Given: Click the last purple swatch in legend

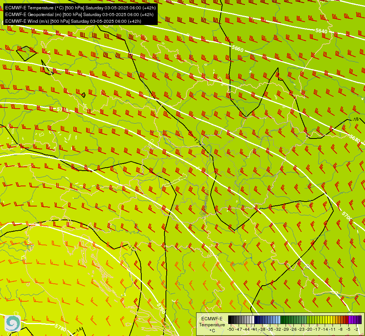Looking at the screenshot, I should (361, 320).
